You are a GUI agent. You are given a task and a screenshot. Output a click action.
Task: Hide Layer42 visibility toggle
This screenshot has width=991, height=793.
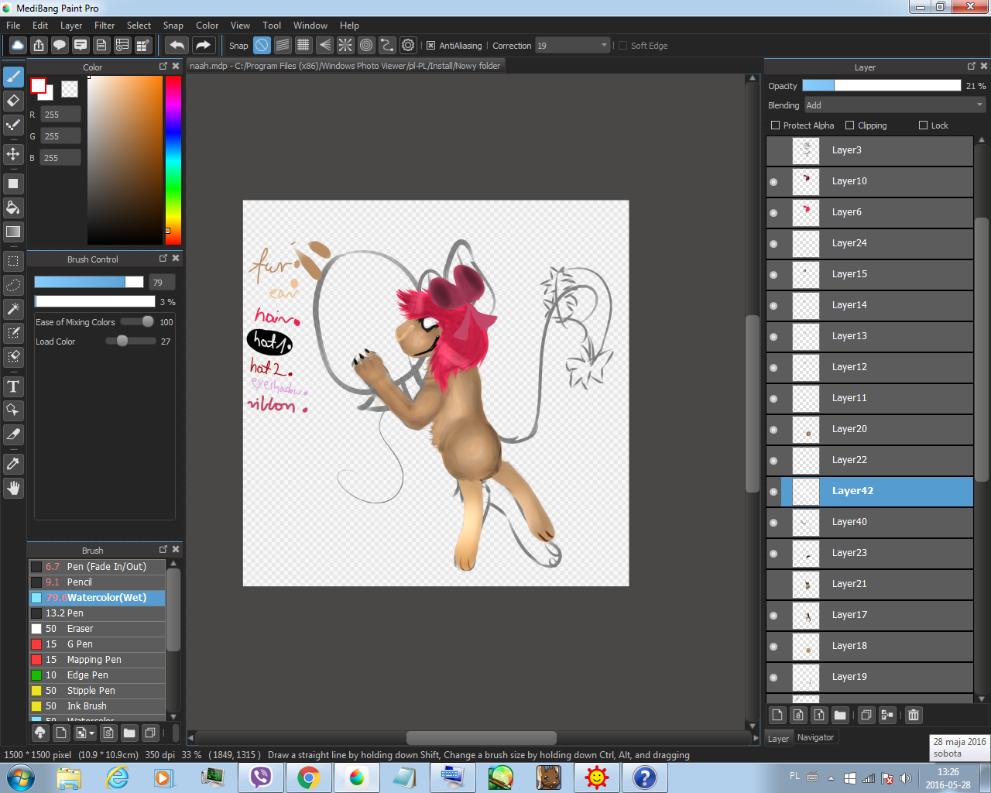coord(773,491)
